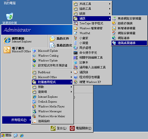Open 我最近的文件 in start menu
Viewport: 148px width, 139px height.
(x=61, y=45)
